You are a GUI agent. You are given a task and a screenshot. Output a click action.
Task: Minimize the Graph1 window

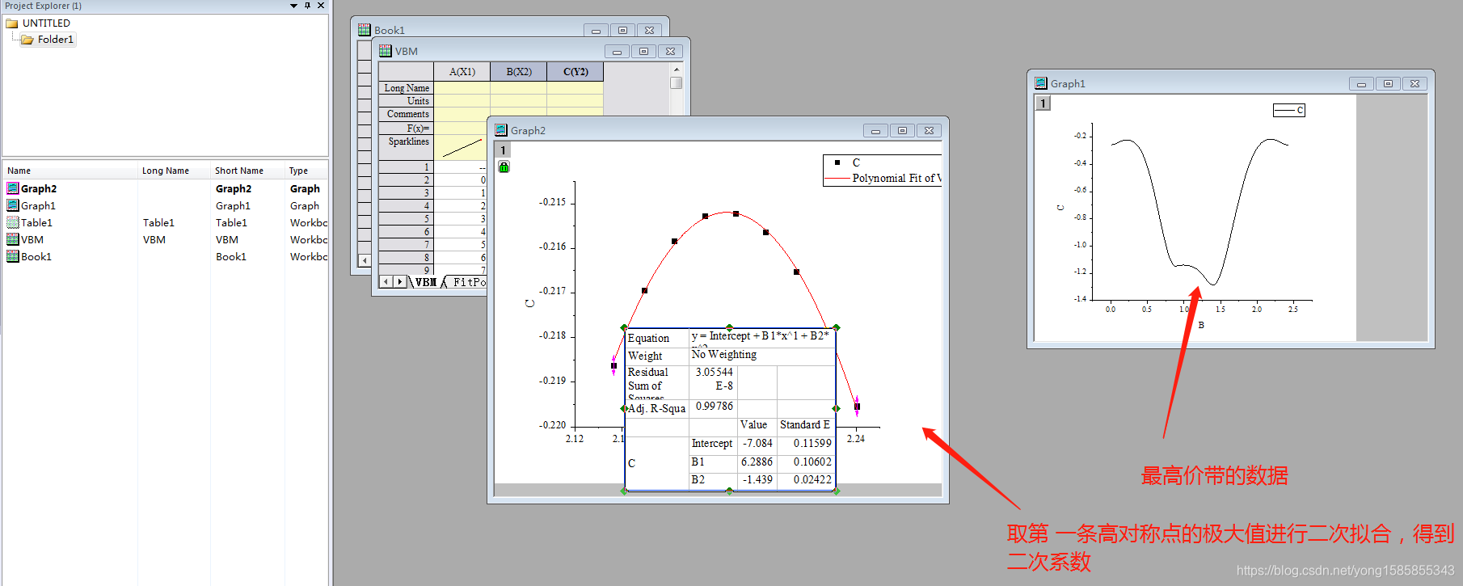(x=1361, y=84)
